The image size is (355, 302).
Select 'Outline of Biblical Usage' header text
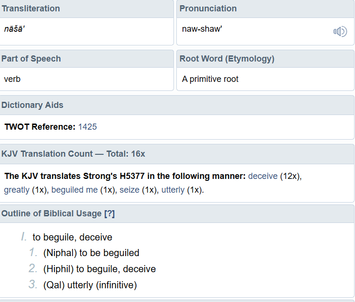point(51,213)
